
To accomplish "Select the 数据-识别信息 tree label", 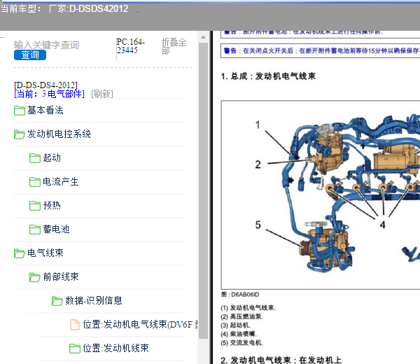I will pyautogui.click(x=94, y=300).
